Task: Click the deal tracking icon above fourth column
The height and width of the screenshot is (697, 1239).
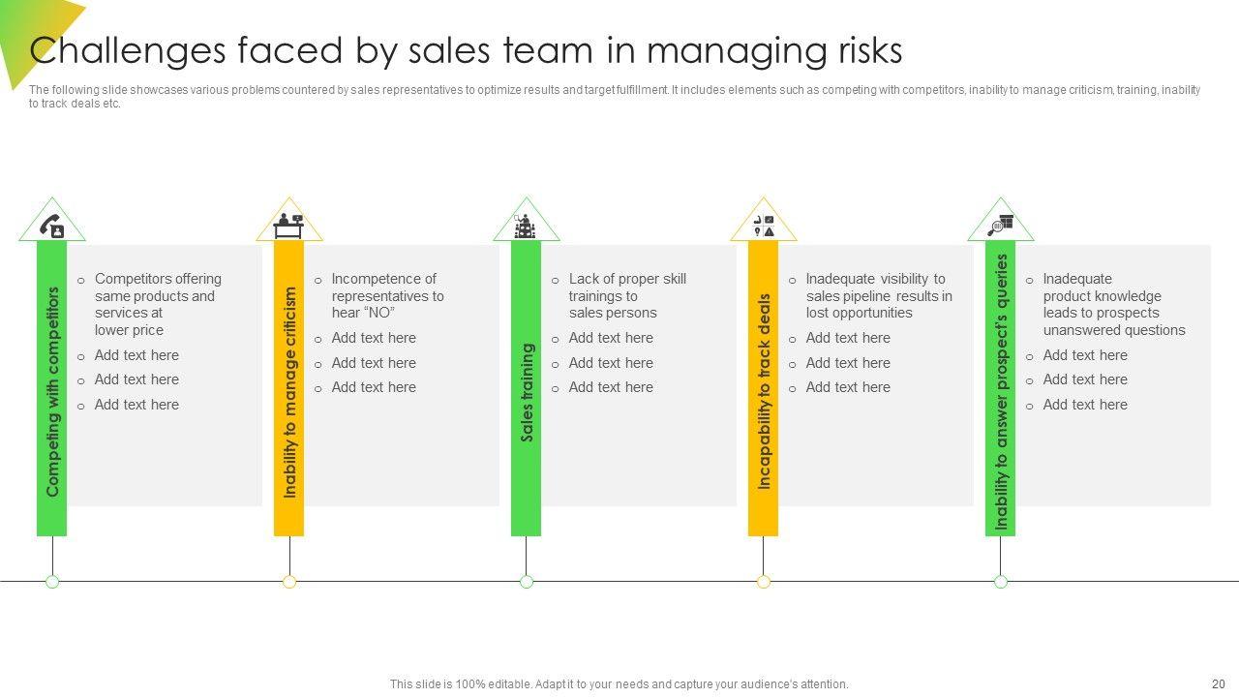Action: [x=764, y=226]
